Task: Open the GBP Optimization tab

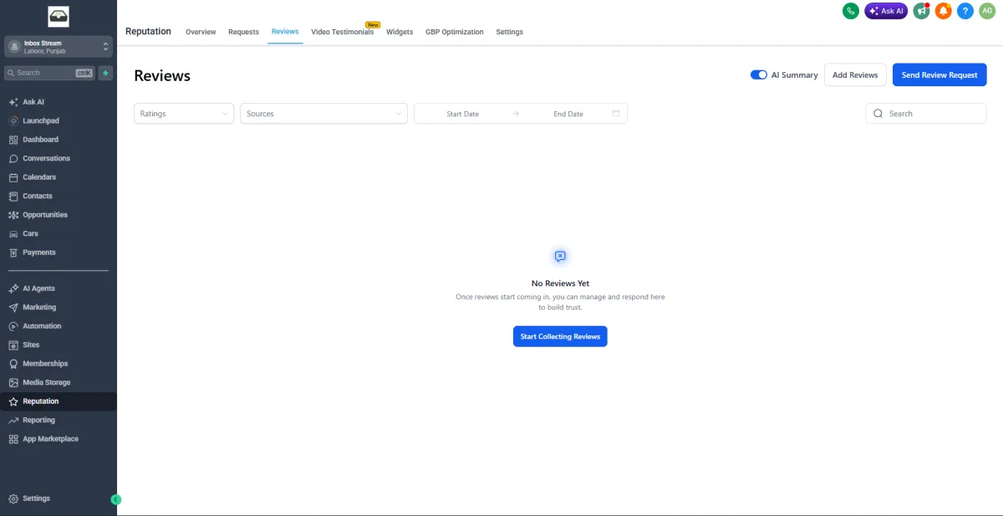Action: tap(455, 32)
